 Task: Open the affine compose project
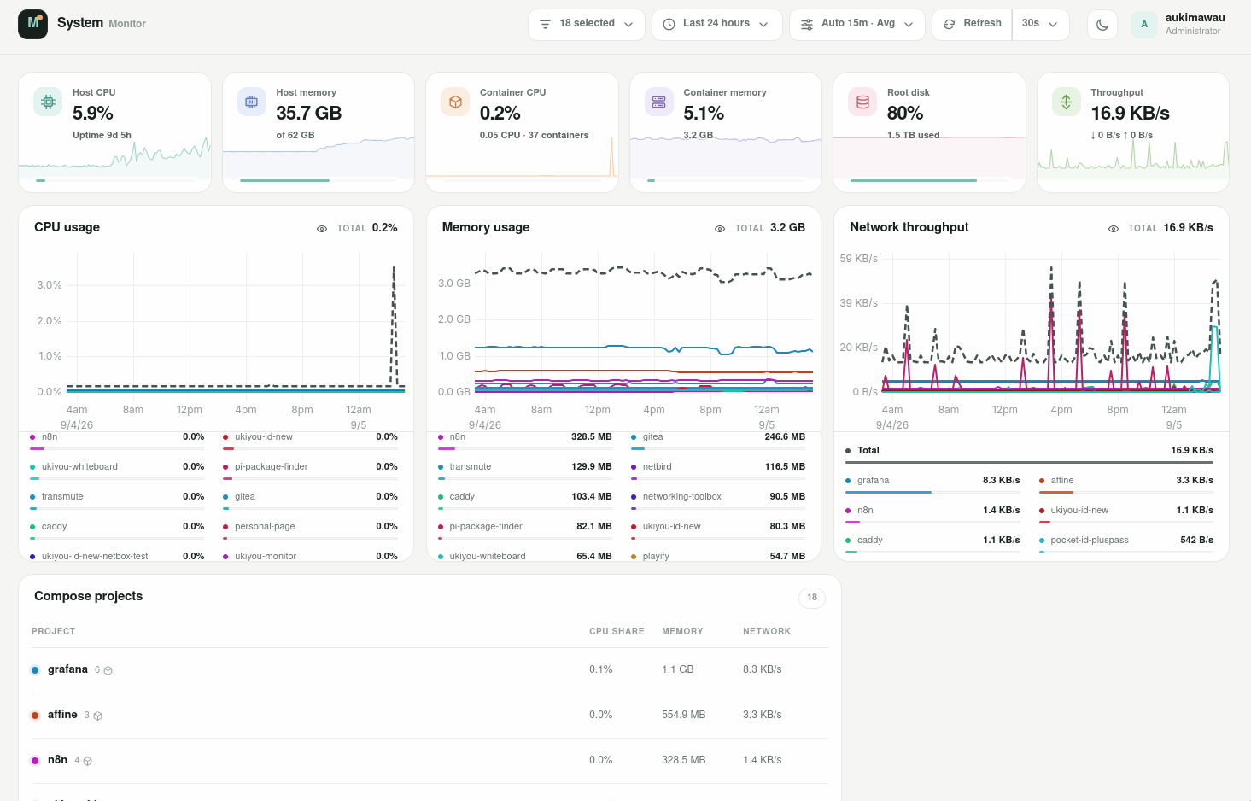click(x=430, y=715)
